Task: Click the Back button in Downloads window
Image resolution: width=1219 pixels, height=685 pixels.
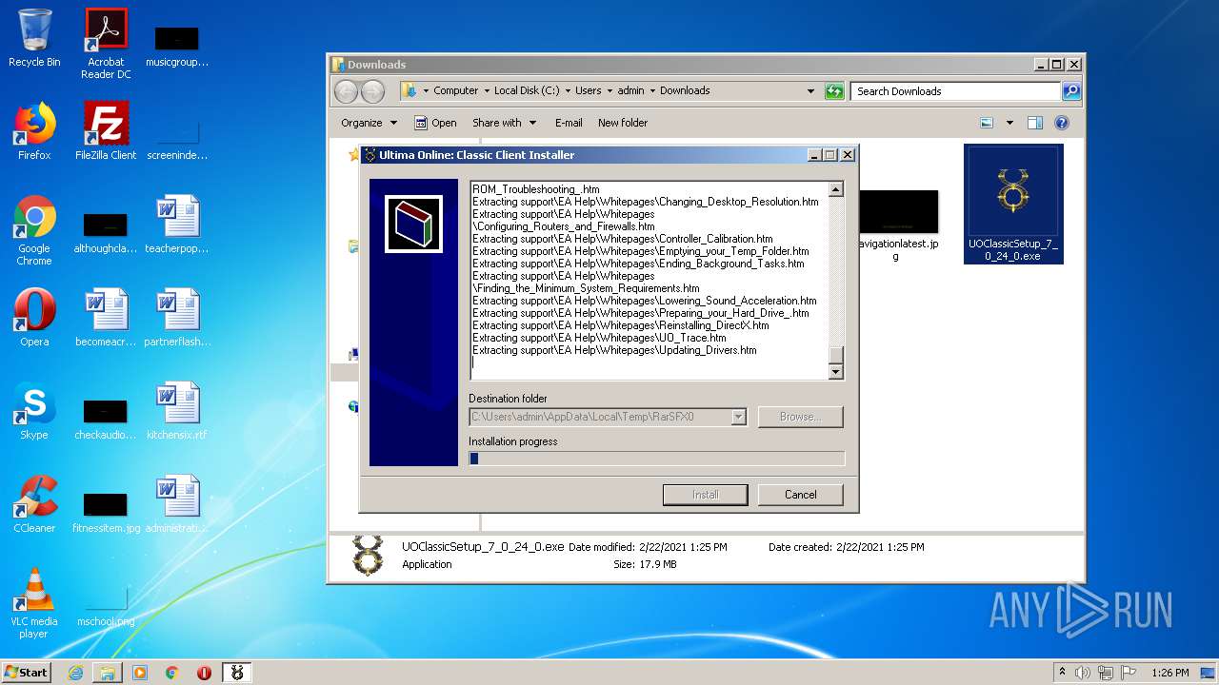Action: (x=346, y=91)
